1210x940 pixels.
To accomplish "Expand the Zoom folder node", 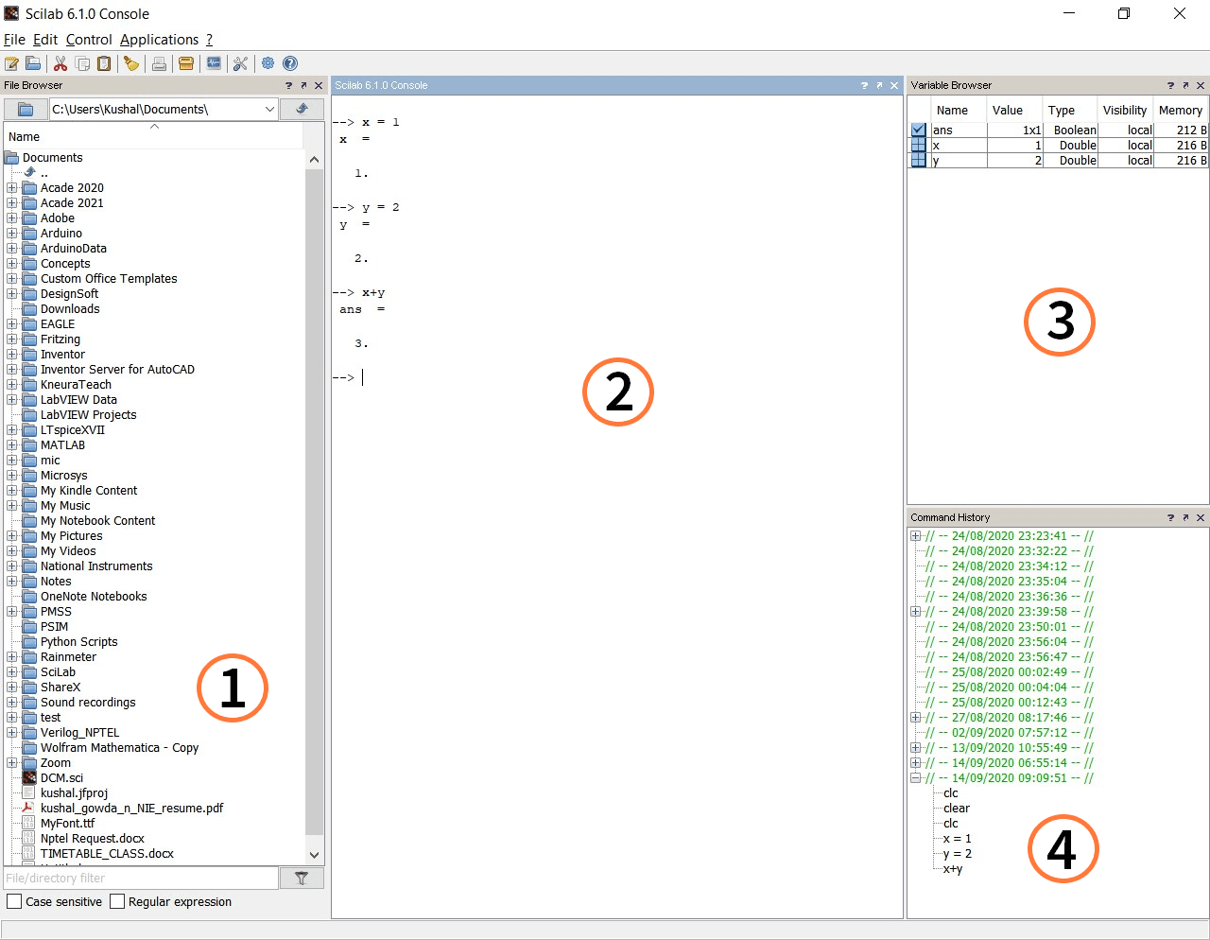I will [x=12, y=763].
